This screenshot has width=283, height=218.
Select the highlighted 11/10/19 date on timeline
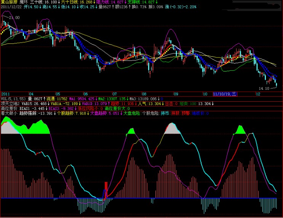(x=224, y=94)
